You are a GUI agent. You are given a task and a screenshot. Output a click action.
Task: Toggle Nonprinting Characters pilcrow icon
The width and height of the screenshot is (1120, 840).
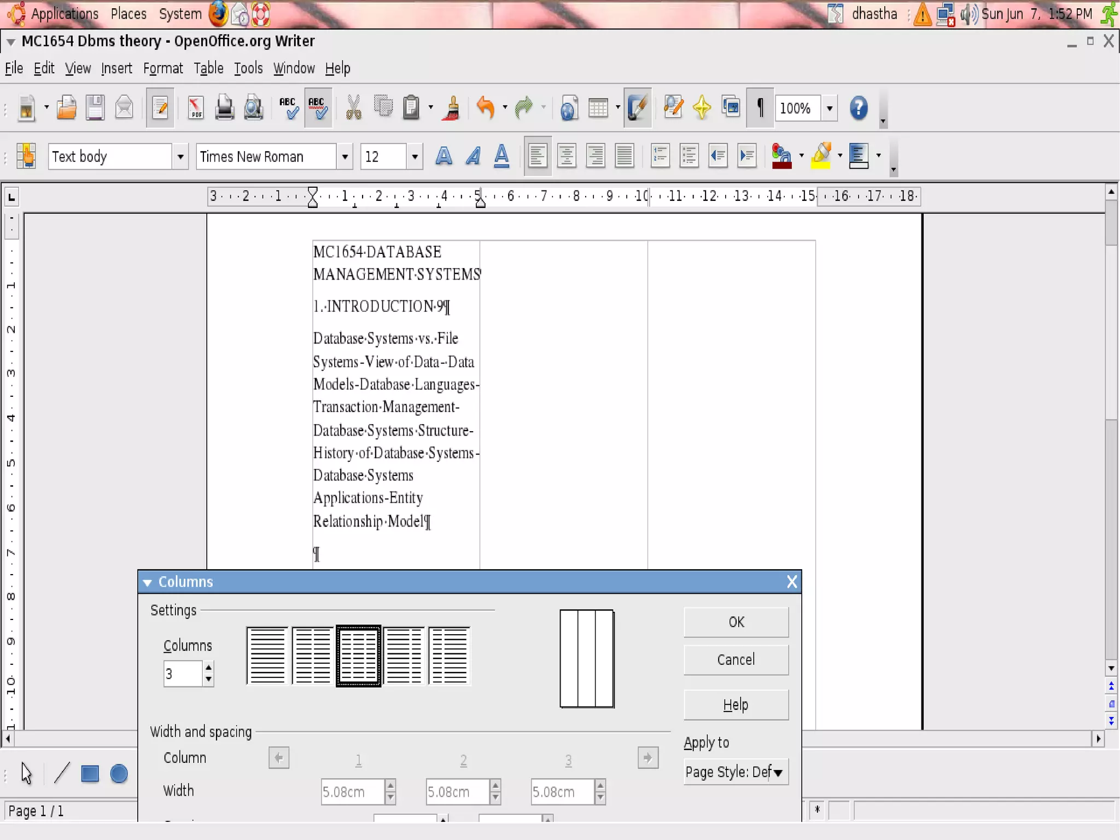760,108
